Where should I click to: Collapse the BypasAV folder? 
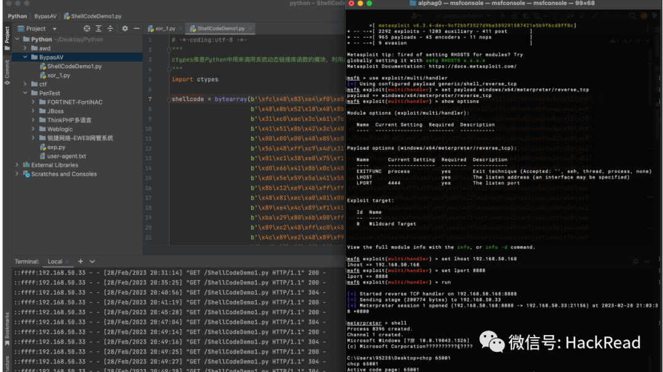click(25, 57)
